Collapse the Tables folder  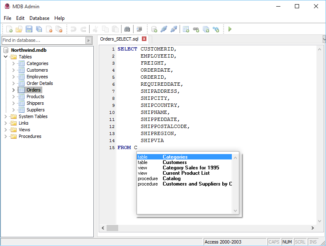coord(6,57)
